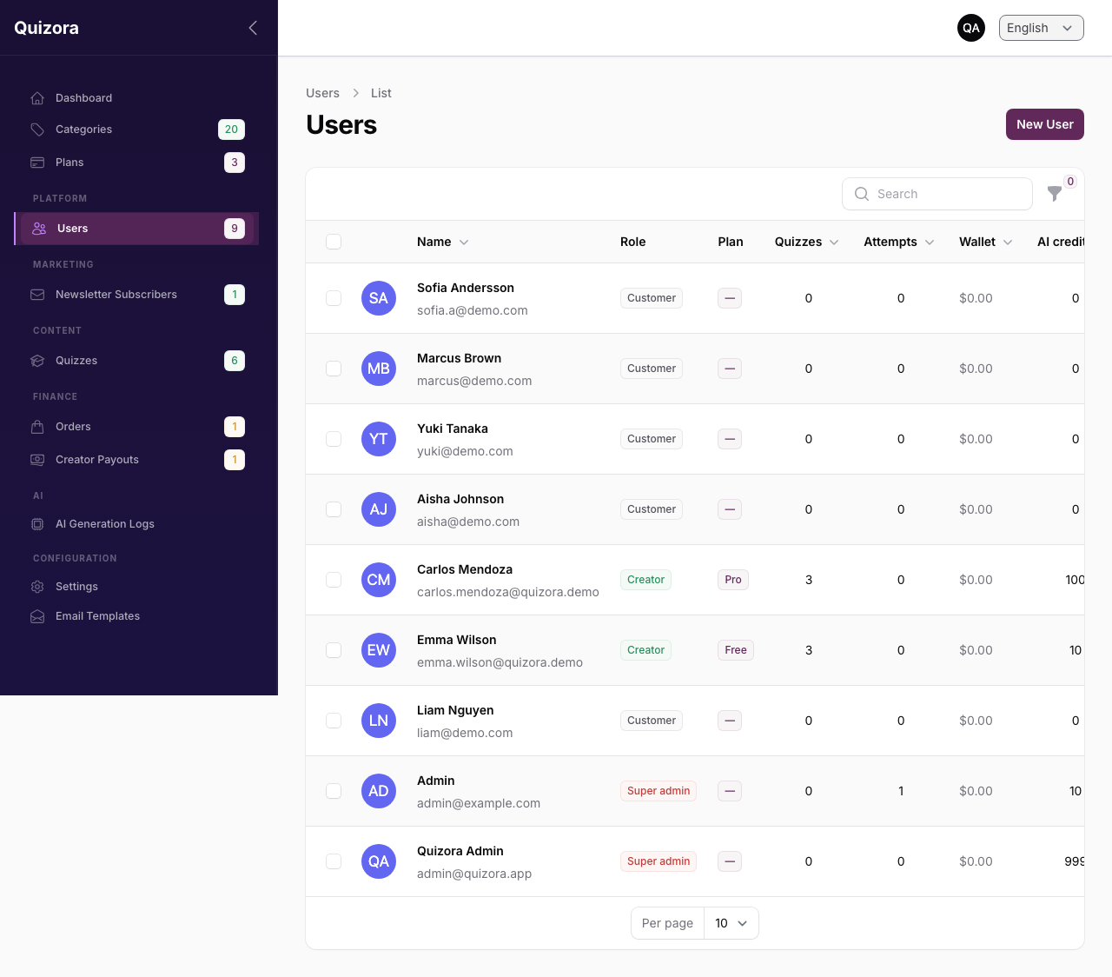Click the Dashboard home icon

37,98
